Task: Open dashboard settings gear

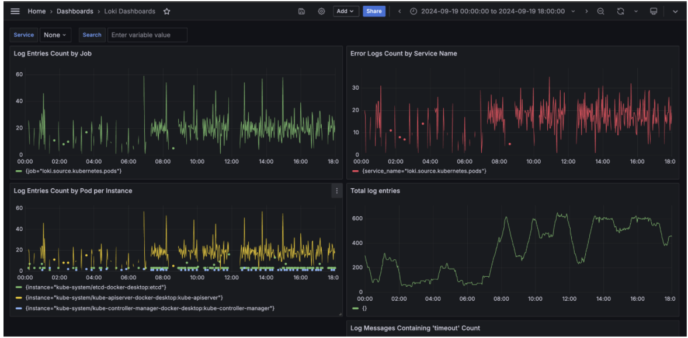Action: (321, 11)
